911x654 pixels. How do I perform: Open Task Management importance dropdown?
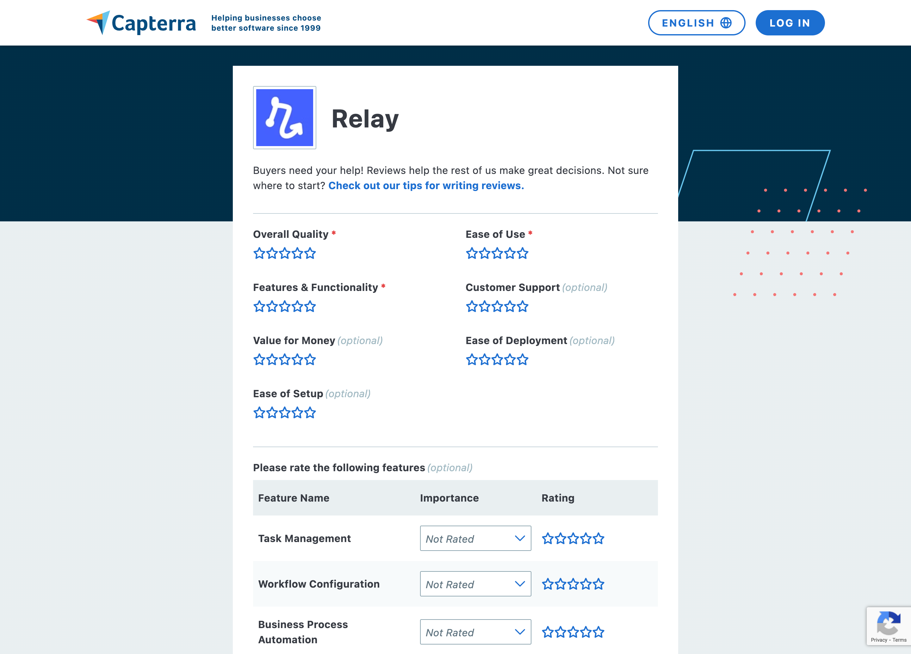click(x=475, y=538)
